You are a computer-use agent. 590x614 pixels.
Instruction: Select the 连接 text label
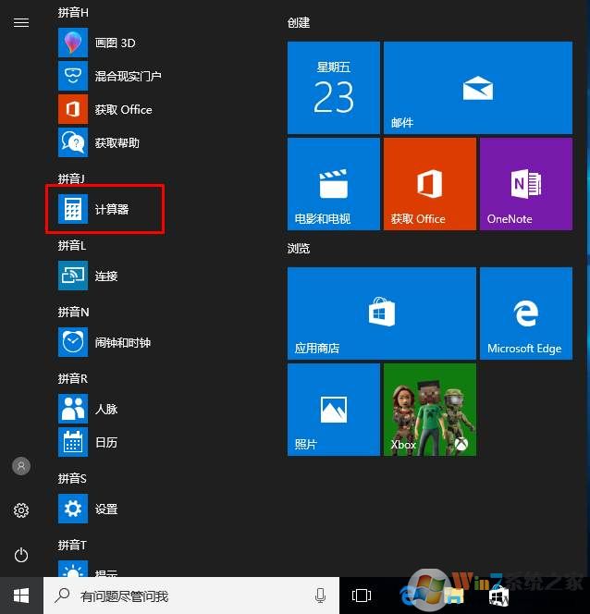pos(106,276)
